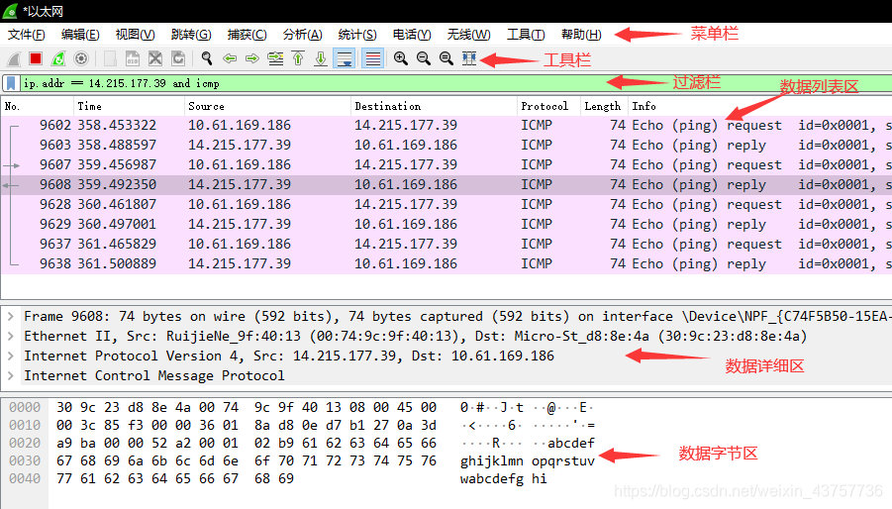Click hex row at offset 0030

pyautogui.click(x=247, y=461)
